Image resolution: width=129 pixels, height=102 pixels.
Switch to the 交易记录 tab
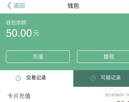(x=37, y=78)
